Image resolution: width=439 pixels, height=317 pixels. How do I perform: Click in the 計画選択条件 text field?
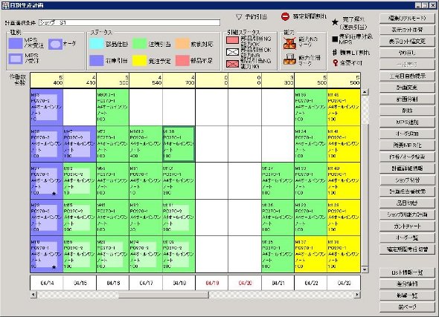[x=129, y=22]
